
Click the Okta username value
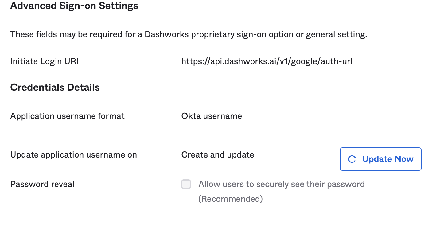coord(212,116)
